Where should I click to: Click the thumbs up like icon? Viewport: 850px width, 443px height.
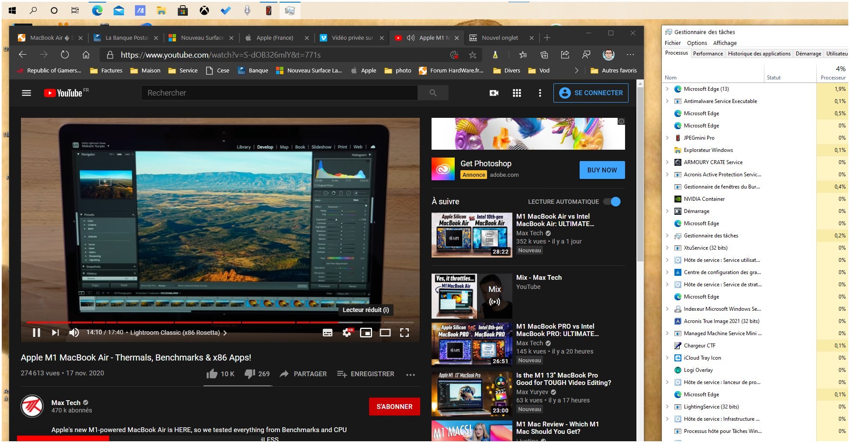[212, 374]
